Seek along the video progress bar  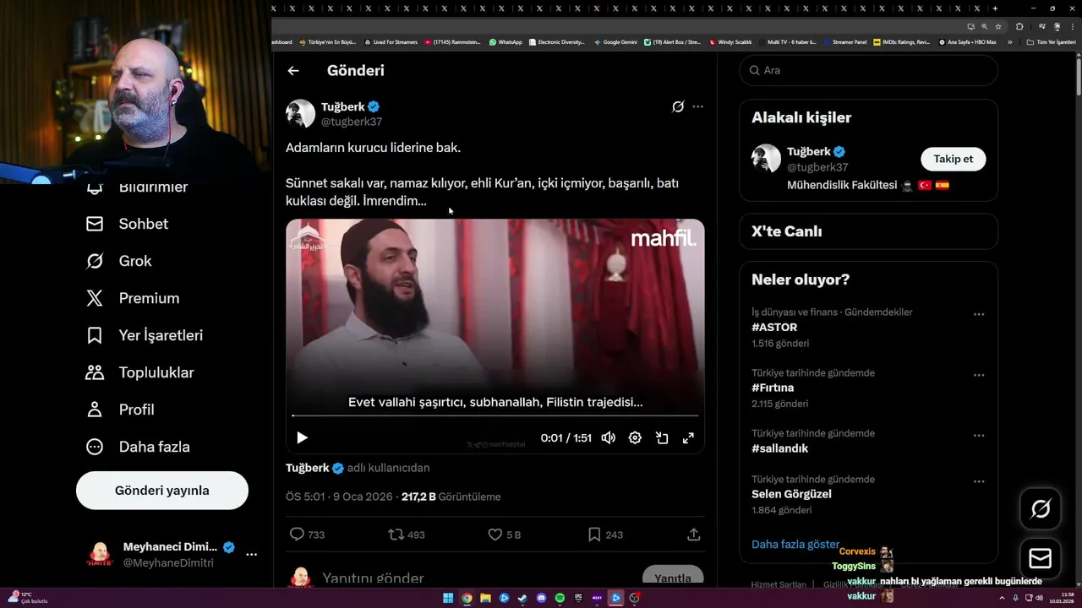pyautogui.click(x=495, y=415)
